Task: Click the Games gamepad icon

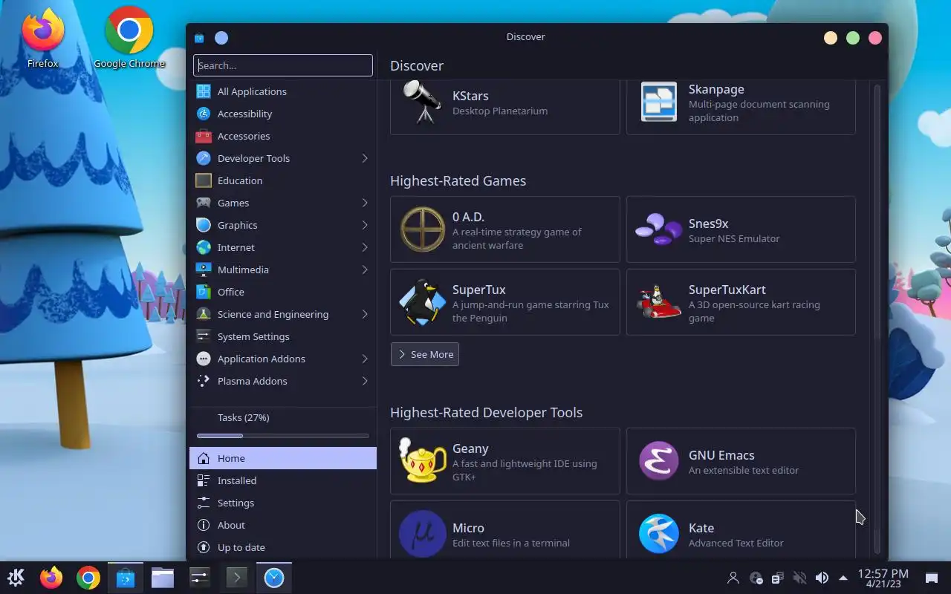Action: pos(204,203)
